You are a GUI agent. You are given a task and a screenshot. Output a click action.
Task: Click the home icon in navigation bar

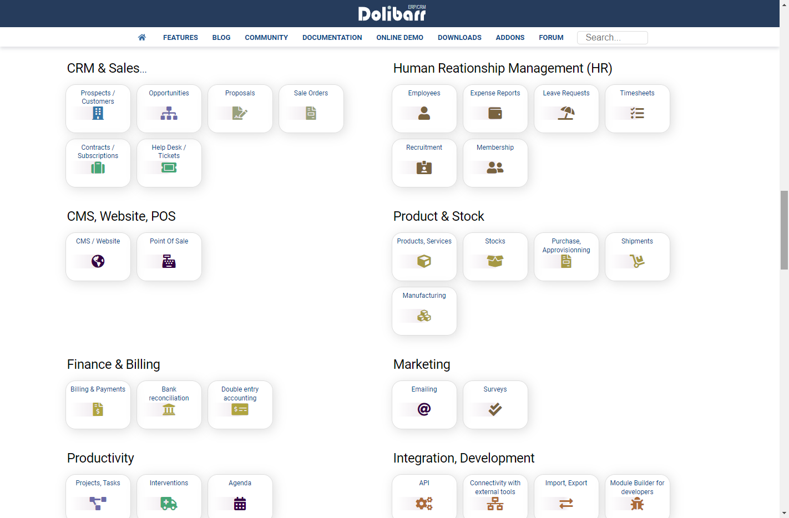coord(142,37)
